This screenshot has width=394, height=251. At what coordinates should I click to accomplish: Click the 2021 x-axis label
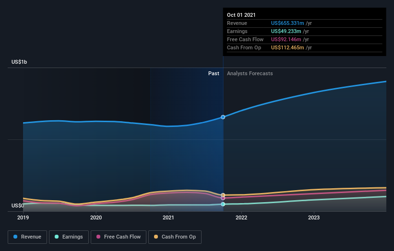(x=168, y=217)
